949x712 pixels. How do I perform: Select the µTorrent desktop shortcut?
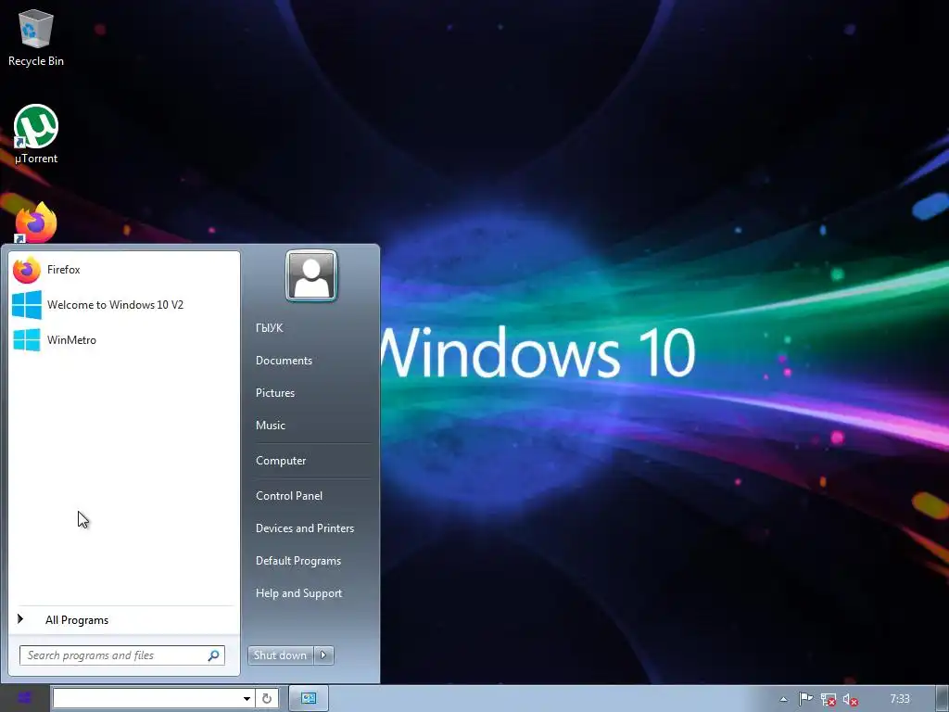(36, 134)
